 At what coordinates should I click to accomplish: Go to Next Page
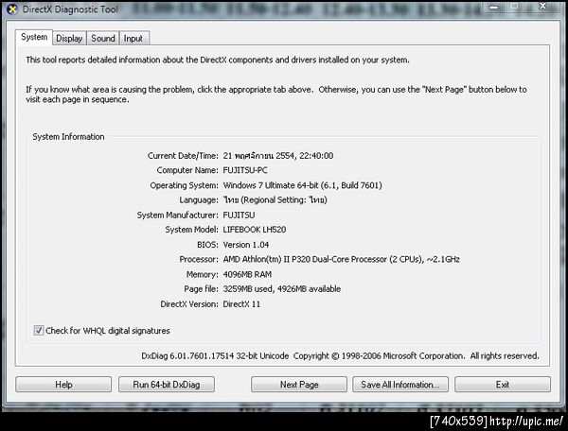299,385
